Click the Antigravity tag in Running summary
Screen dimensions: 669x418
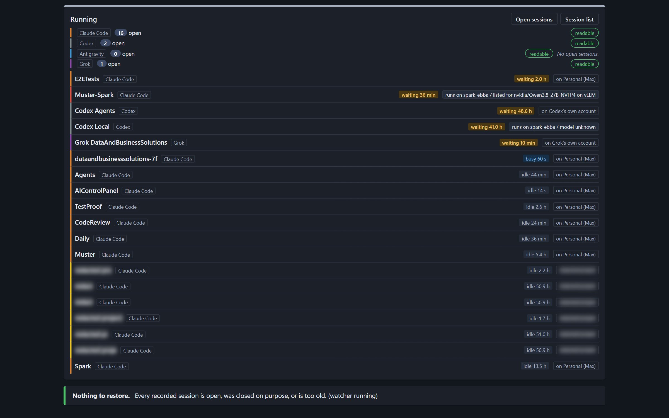pos(91,54)
